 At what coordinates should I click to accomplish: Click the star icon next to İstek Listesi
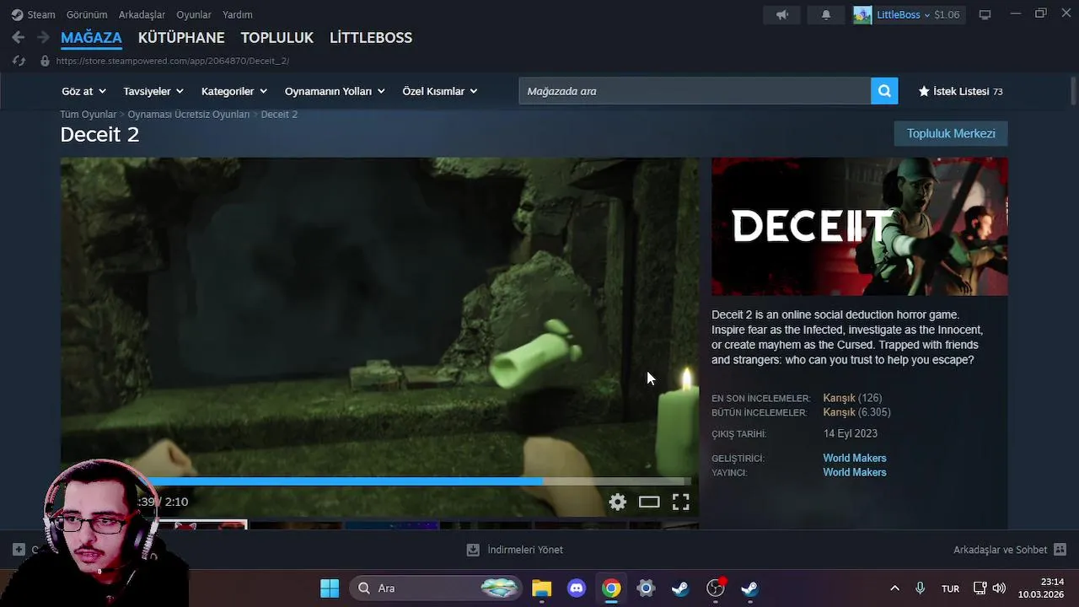coord(923,91)
